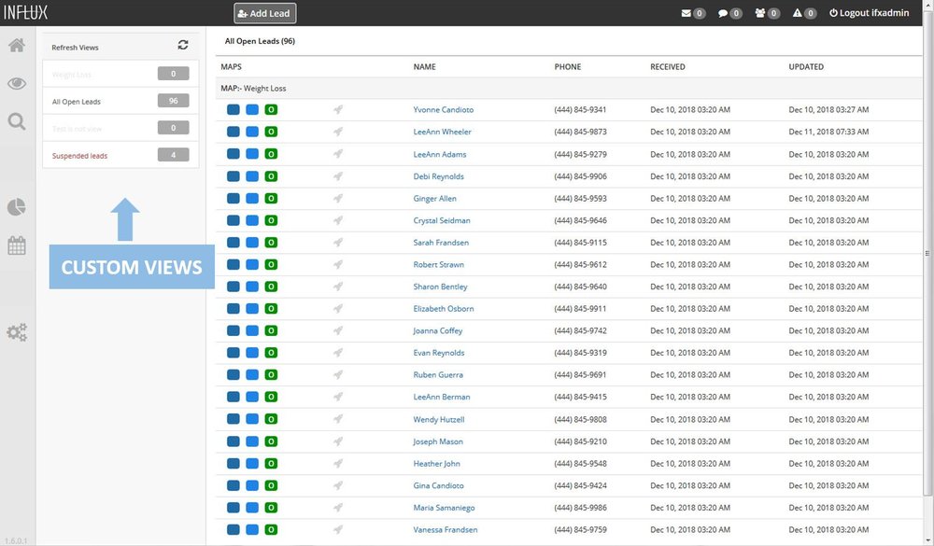This screenshot has width=934, height=546.
Task: Open the eye views icon in sidebar
Action: [17, 83]
